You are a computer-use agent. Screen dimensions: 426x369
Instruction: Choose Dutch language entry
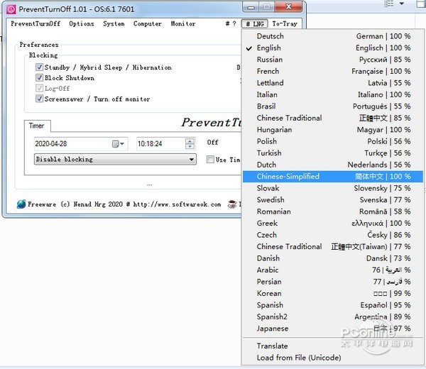pos(333,165)
